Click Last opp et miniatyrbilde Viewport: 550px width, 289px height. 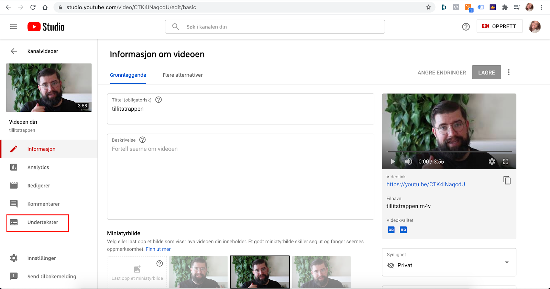(137, 272)
